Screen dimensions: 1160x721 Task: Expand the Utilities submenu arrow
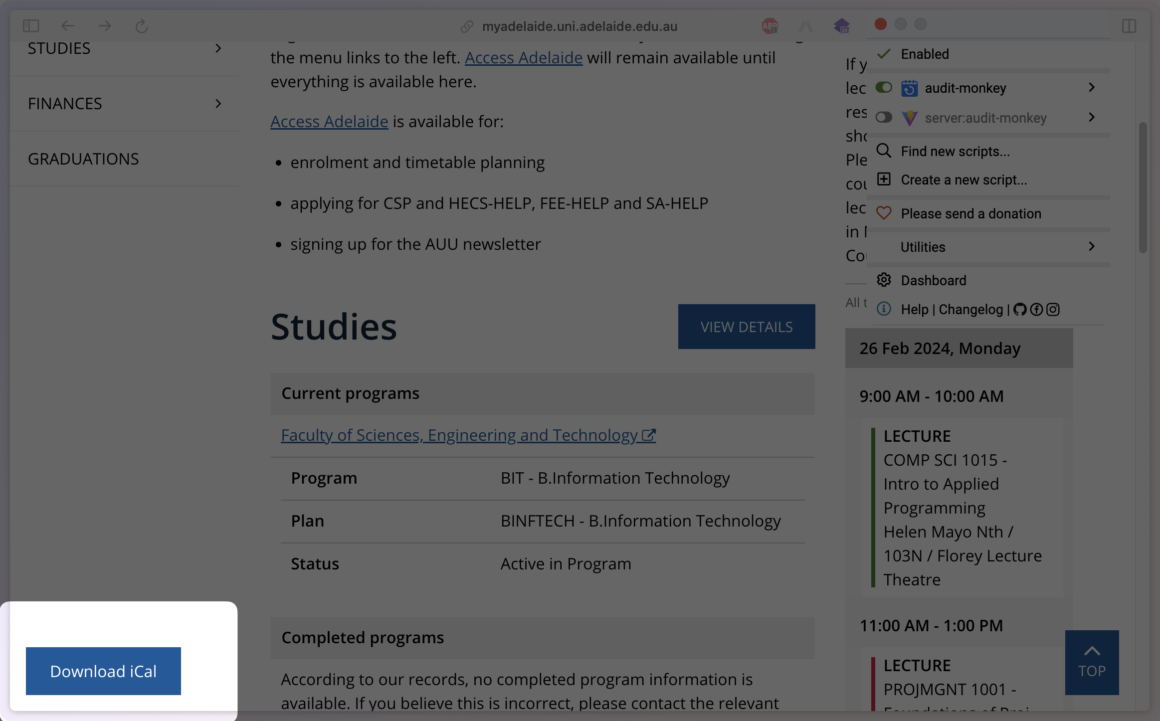1092,247
